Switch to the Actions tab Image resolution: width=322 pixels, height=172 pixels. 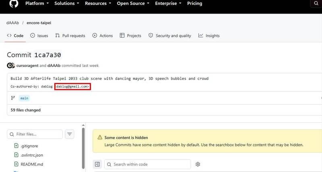coord(103,36)
